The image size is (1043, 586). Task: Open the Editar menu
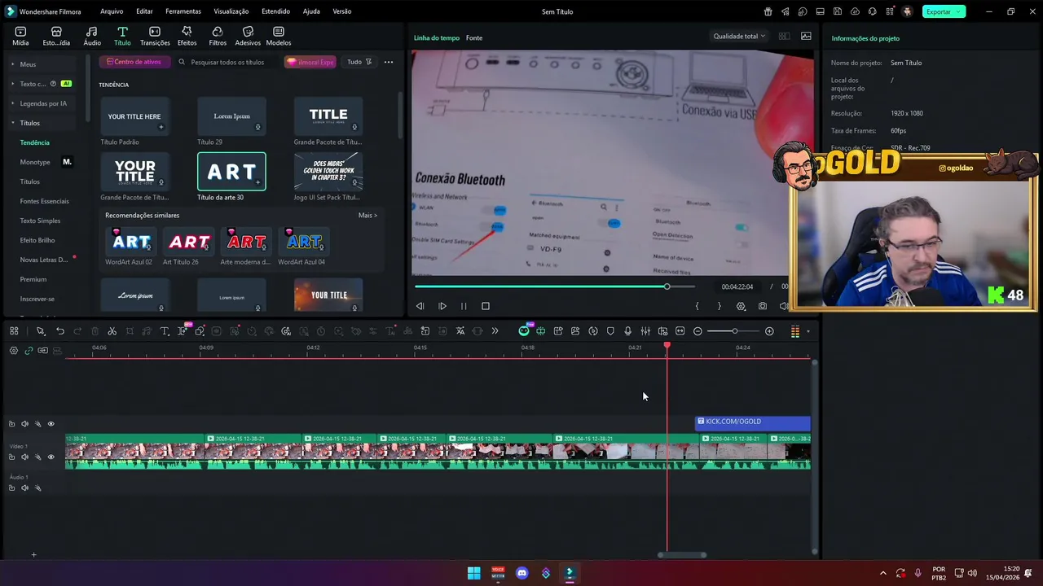click(144, 11)
